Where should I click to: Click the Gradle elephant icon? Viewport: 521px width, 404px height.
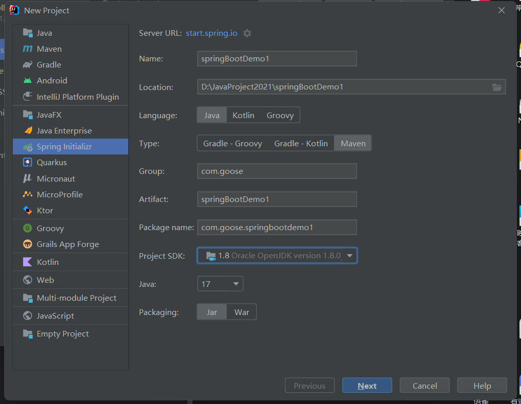click(28, 64)
